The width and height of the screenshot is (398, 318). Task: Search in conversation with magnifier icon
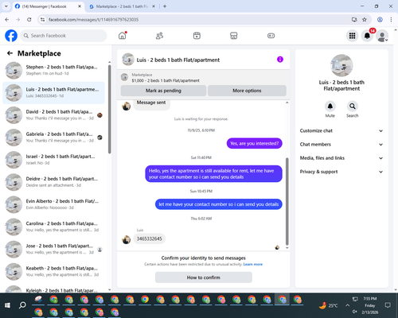pyautogui.click(x=353, y=107)
